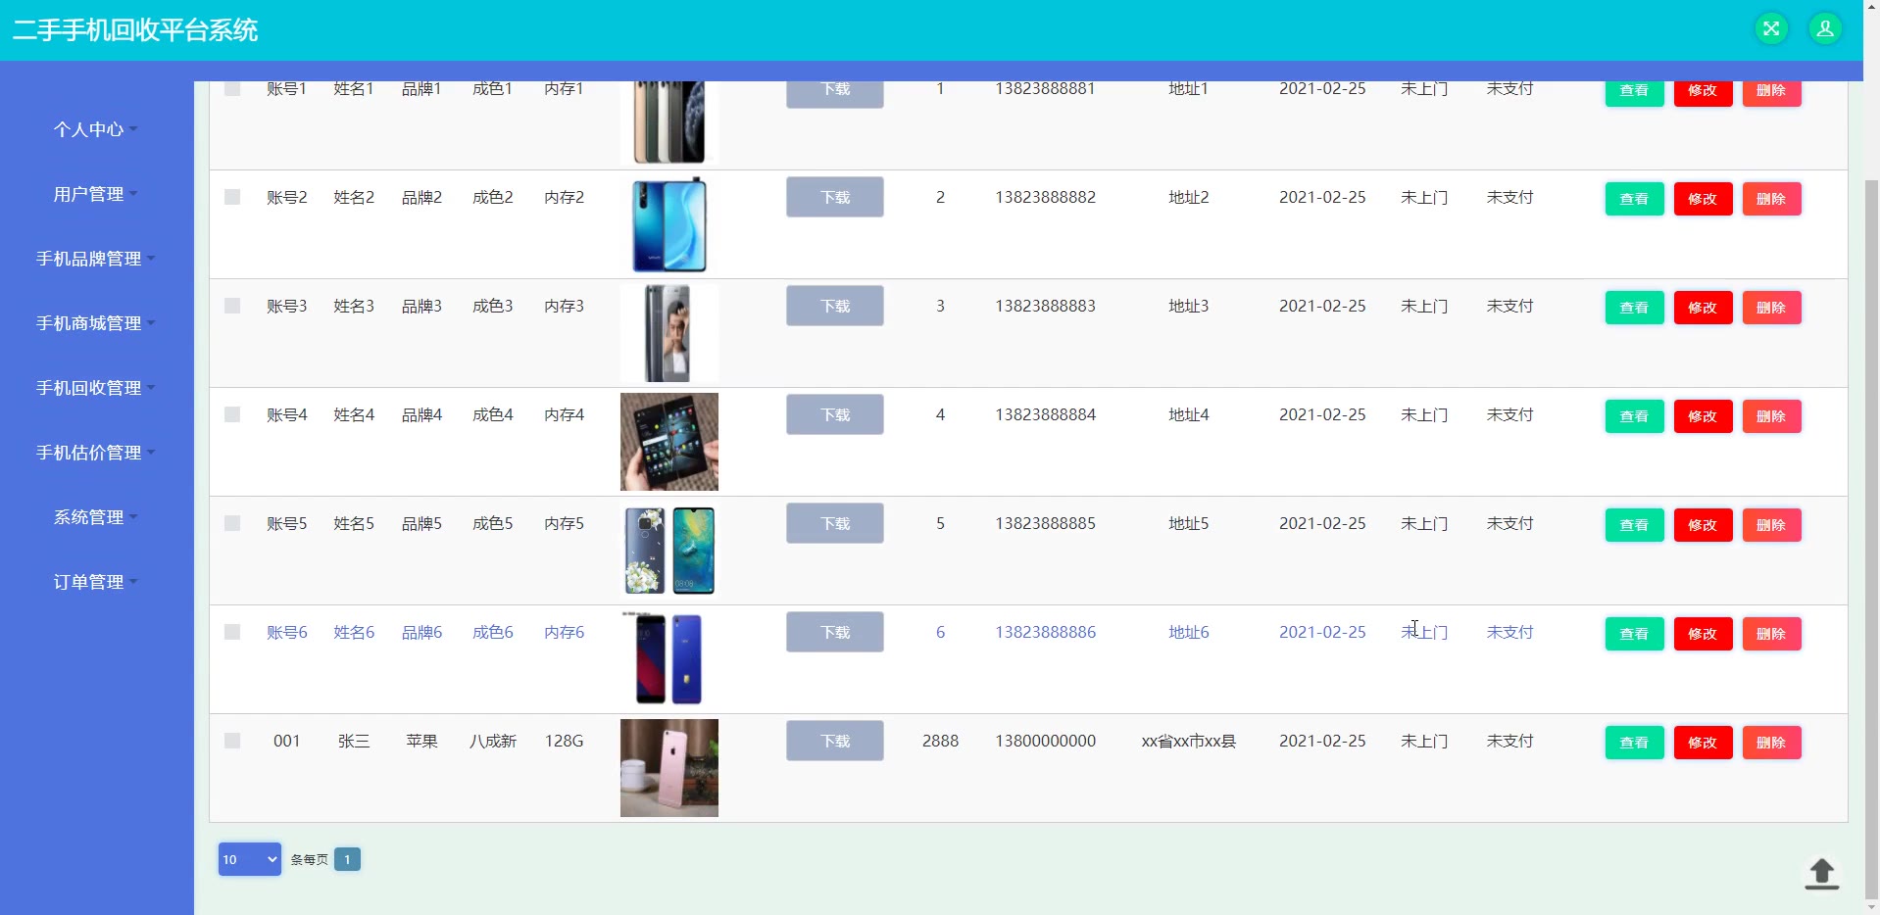Image resolution: width=1880 pixels, height=915 pixels.
Task: Expand 个人中心 sidebar menu
Action: (x=96, y=129)
